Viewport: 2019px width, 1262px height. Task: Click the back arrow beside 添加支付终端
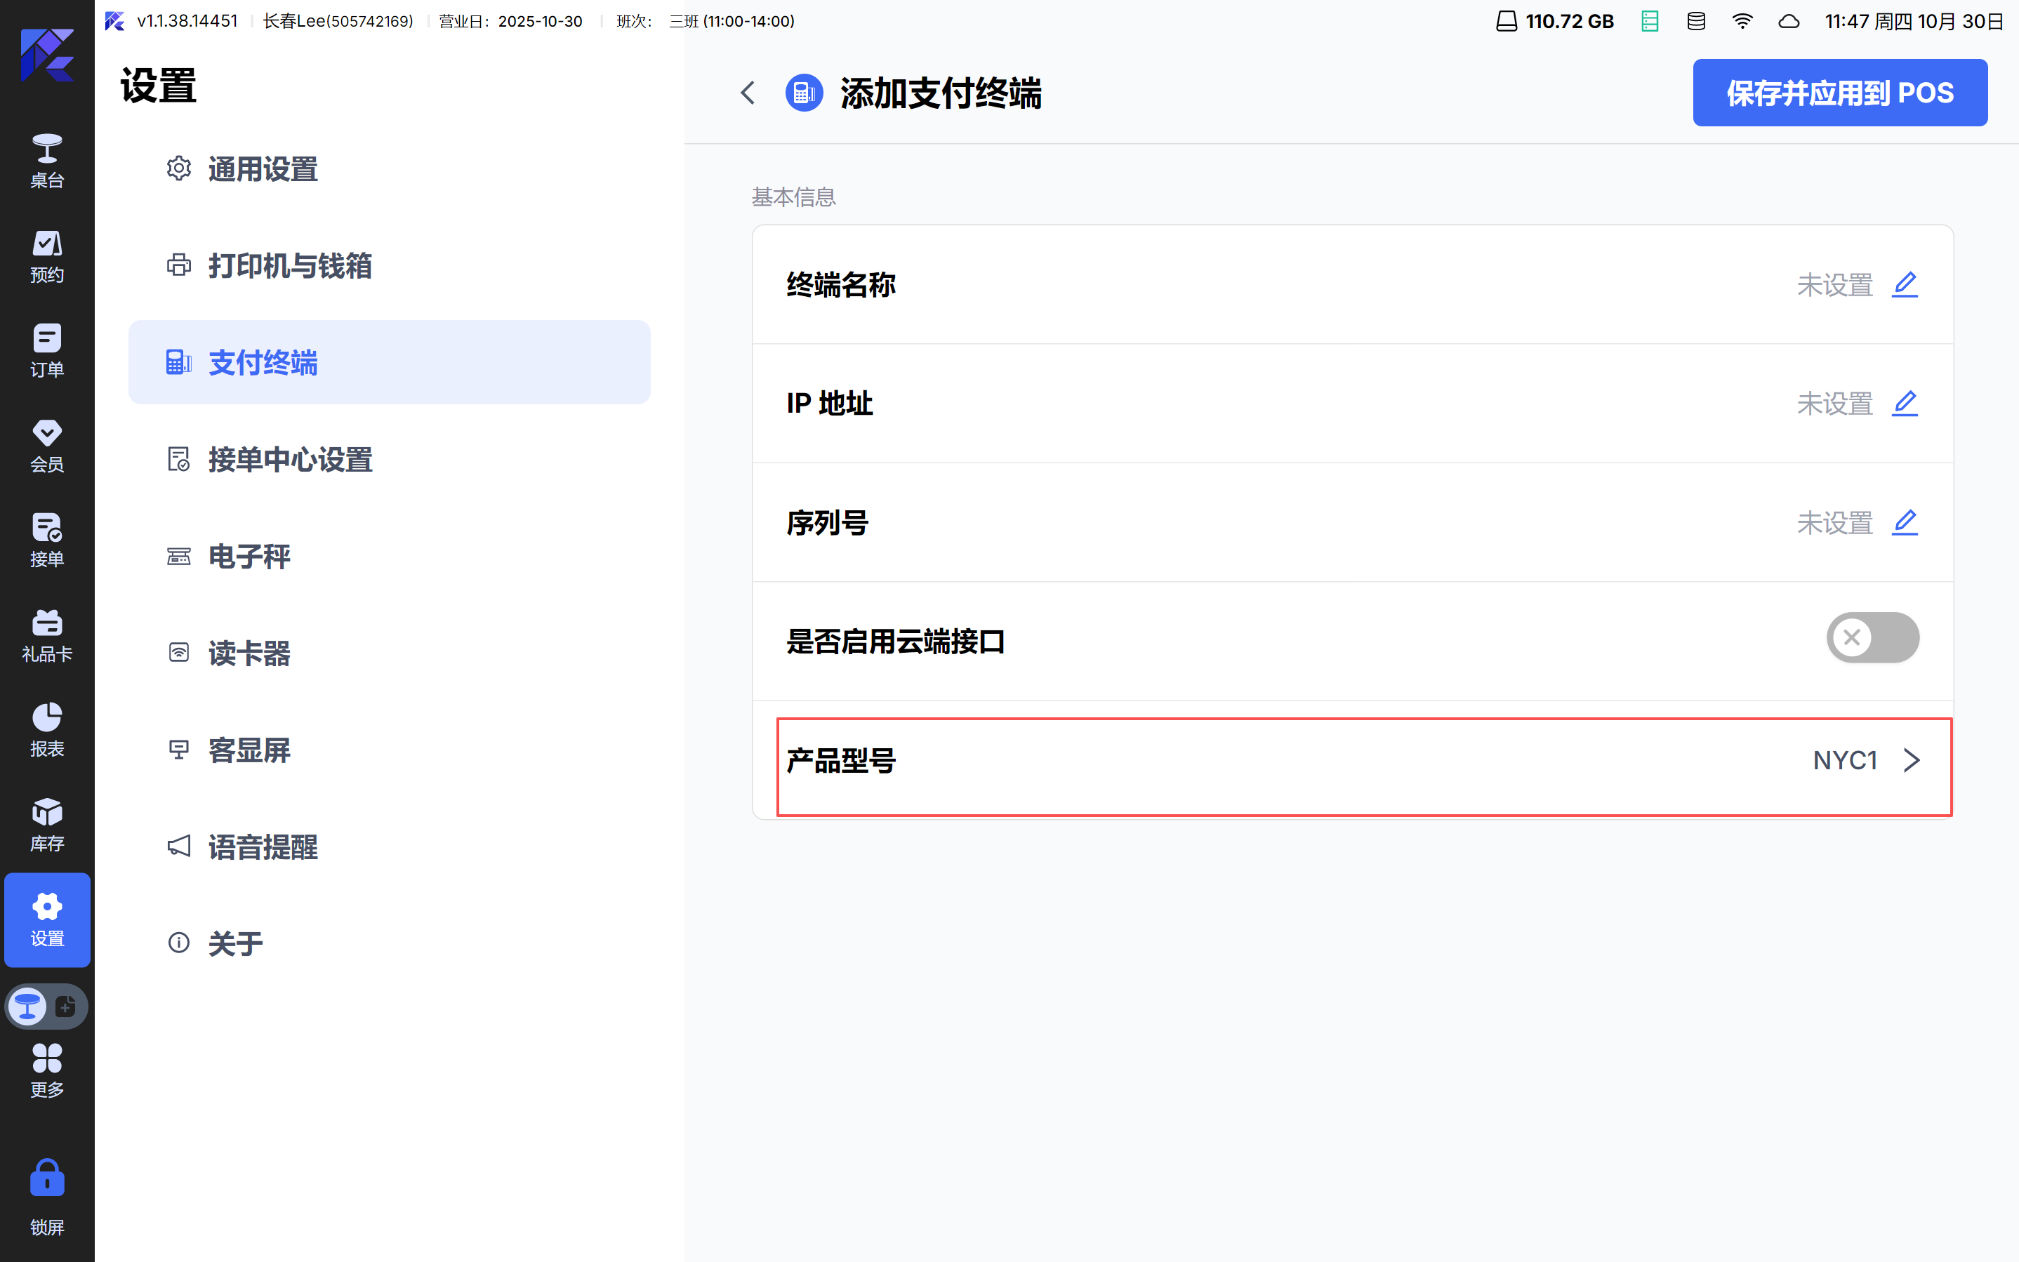click(x=748, y=93)
